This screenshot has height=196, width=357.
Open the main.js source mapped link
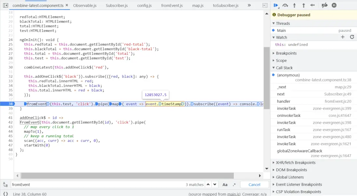click(x=233, y=194)
